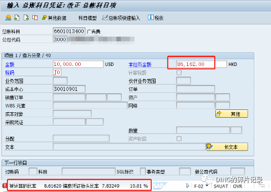Click the 广告费 account description text
271x192 pixels.
pyautogui.click(x=93, y=32)
